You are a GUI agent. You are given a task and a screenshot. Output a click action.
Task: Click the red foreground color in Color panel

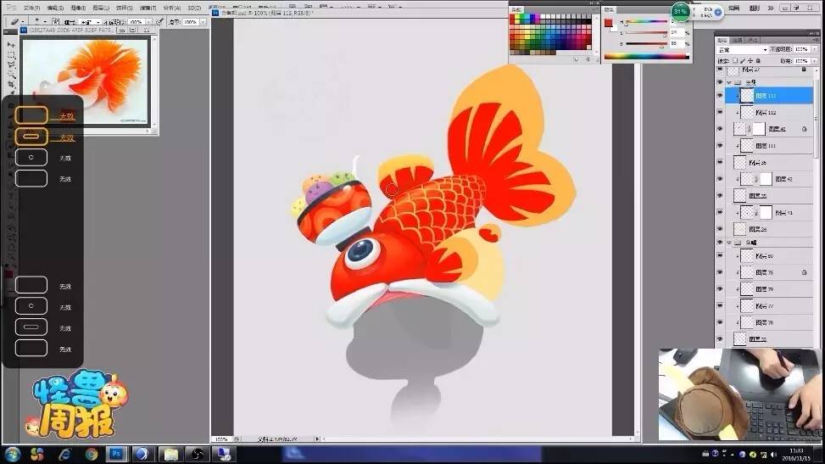(608, 23)
